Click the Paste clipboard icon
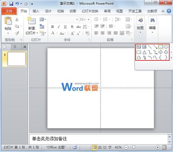This screenshot has height=152, width=173. pyautogui.click(x=8, y=21)
